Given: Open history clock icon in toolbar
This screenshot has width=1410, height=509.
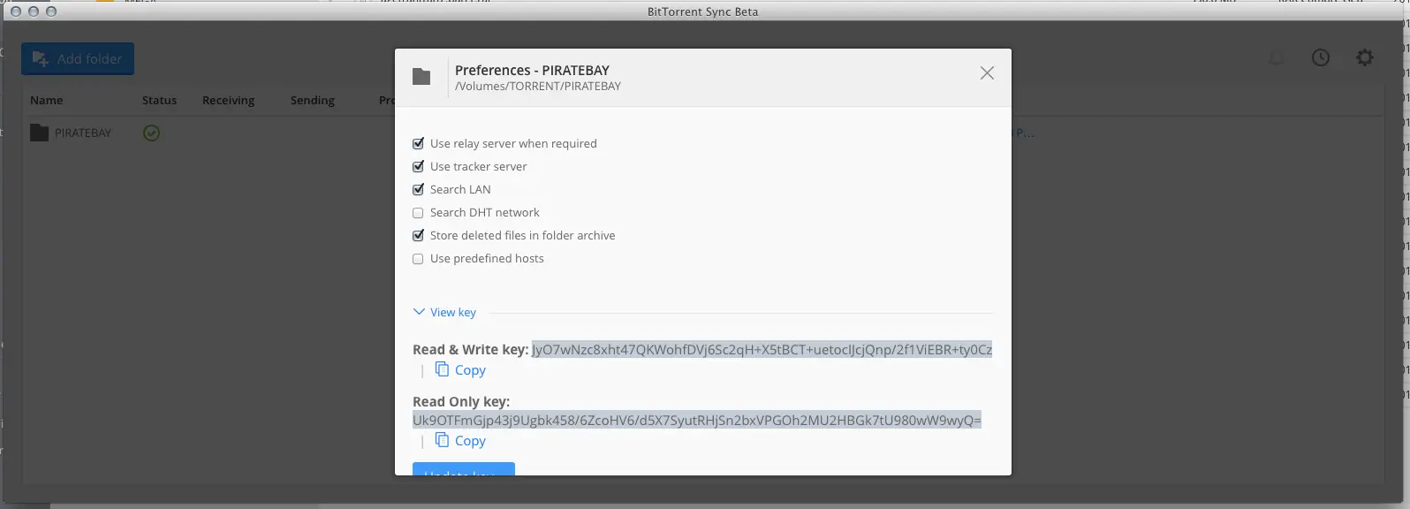Looking at the screenshot, I should 1321,57.
